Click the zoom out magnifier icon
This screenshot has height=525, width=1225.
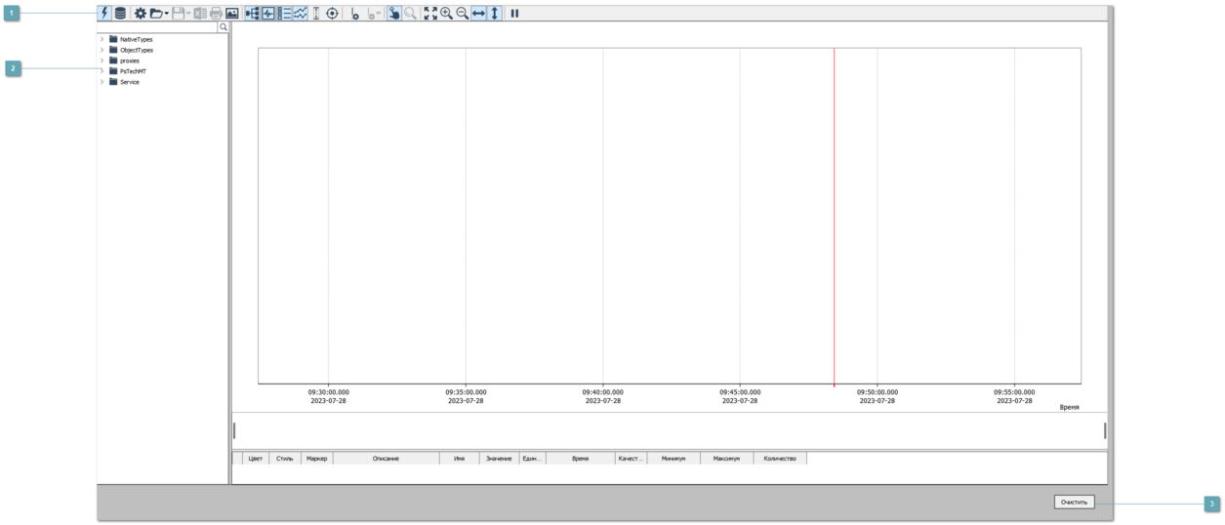coord(463,14)
